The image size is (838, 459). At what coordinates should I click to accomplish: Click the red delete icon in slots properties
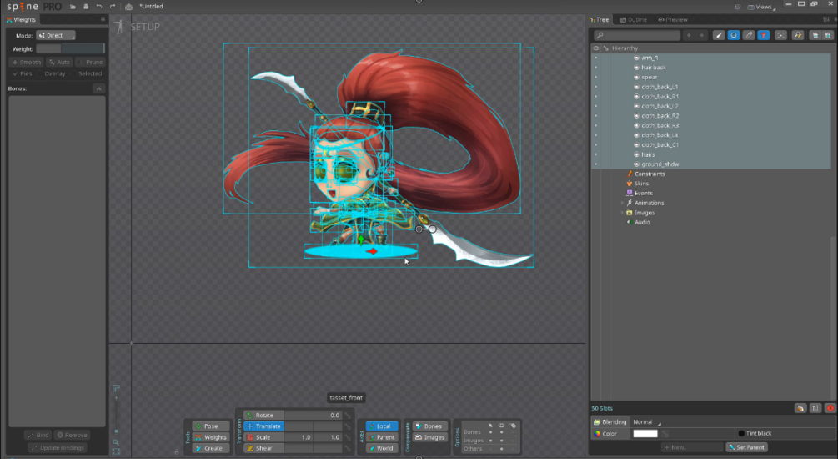tap(830, 408)
